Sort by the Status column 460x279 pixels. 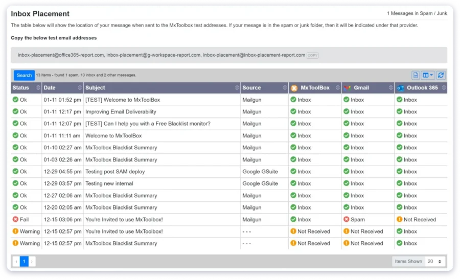tap(38, 88)
